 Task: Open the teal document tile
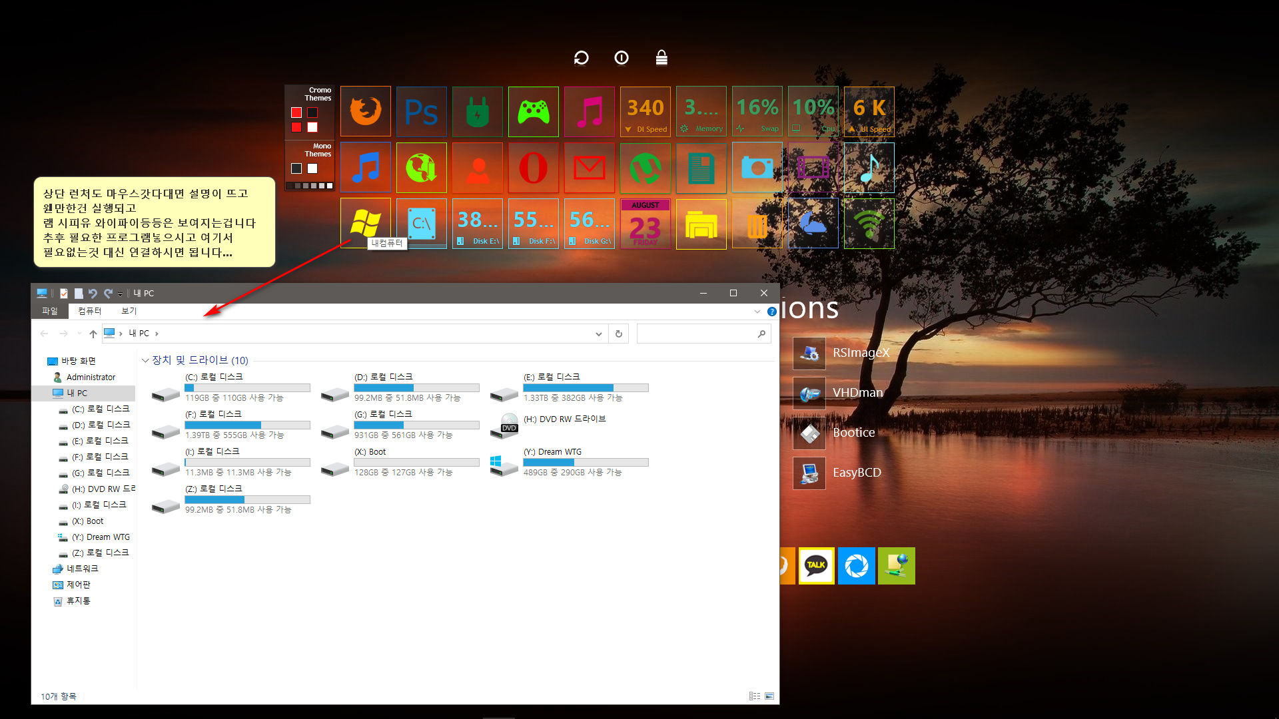(x=701, y=168)
